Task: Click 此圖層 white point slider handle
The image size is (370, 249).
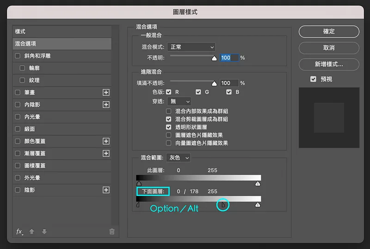Action: coord(258,183)
